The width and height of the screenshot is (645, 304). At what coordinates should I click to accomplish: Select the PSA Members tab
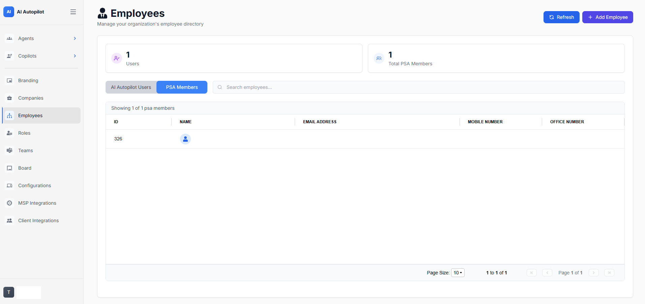[x=182, y=87]
